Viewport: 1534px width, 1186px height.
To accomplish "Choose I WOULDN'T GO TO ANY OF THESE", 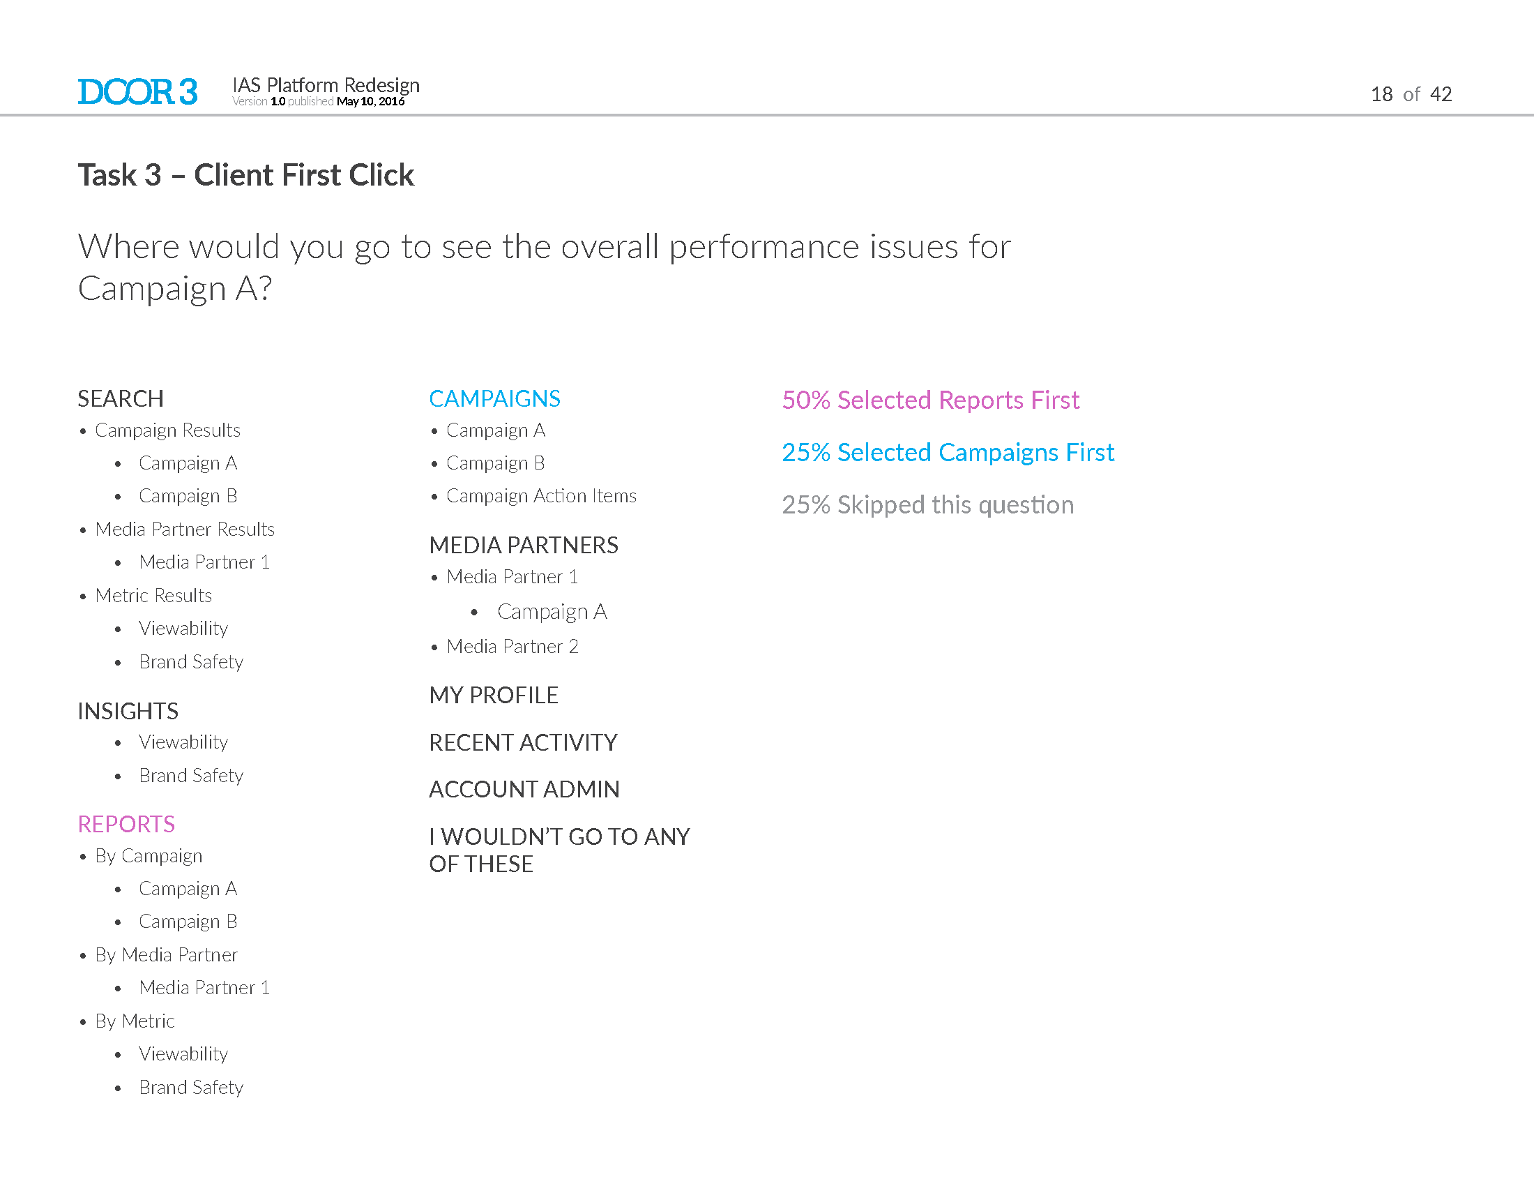I will click(560, 850).
